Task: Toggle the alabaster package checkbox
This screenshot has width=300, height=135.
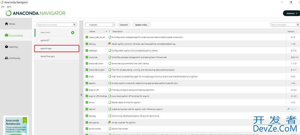Action: point(87,51)
